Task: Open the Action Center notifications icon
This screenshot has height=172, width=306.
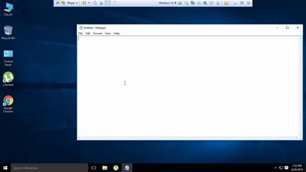Action: 286,168
